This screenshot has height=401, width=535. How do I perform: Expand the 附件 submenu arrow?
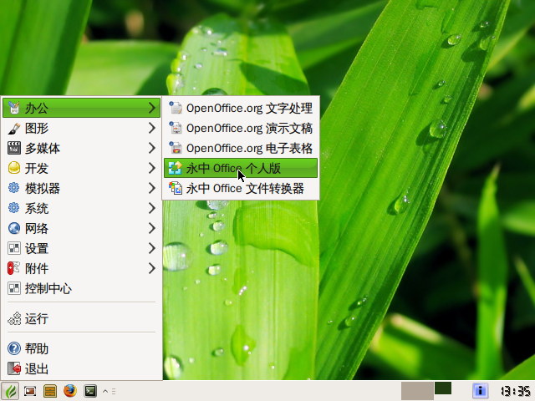[152, 268]
